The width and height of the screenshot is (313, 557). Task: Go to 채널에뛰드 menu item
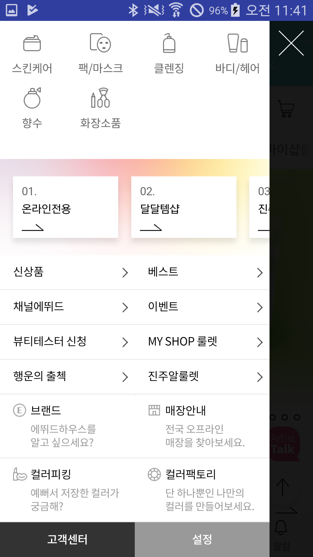pos(39,307)
